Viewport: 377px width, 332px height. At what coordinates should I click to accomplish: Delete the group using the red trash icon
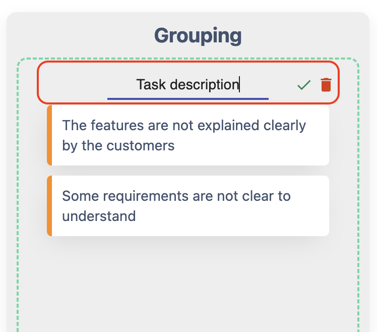(x=326, y=85)
